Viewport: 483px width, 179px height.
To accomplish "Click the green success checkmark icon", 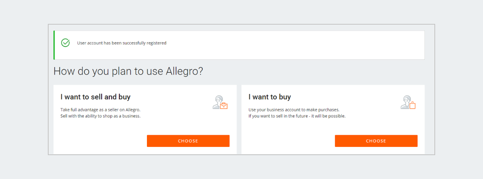I will 65,43.
